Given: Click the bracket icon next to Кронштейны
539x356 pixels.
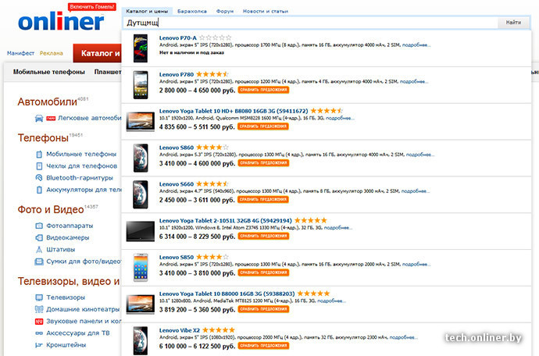Looking at the screenshot, I should [x=39, y=344].
